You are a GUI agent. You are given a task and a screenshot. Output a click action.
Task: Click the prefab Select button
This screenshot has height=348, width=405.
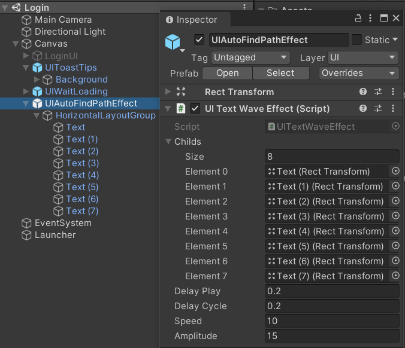pos(280,73)
